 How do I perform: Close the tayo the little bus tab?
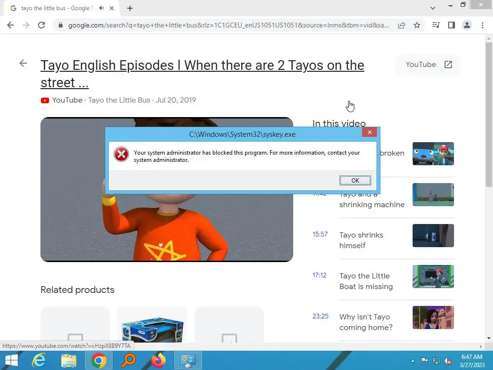pyautogui.click(x=112, y=8)
